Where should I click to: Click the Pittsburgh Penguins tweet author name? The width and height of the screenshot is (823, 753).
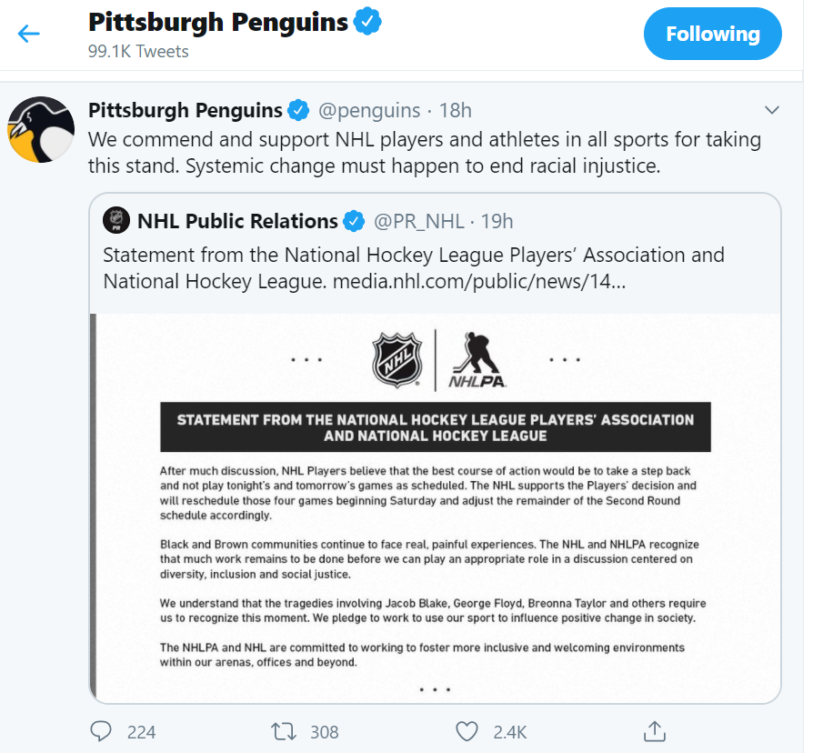click(x=186, y=111)
